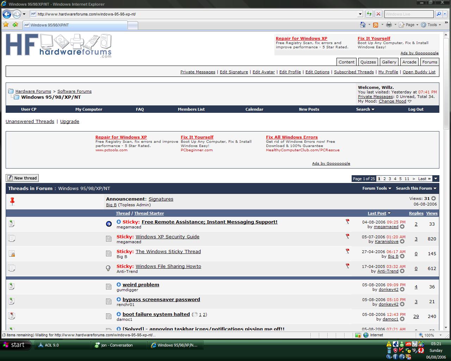This screenshot has height=361, width=451.
Task: Open the Members List menu item
Action: click(x=191, y=109)
